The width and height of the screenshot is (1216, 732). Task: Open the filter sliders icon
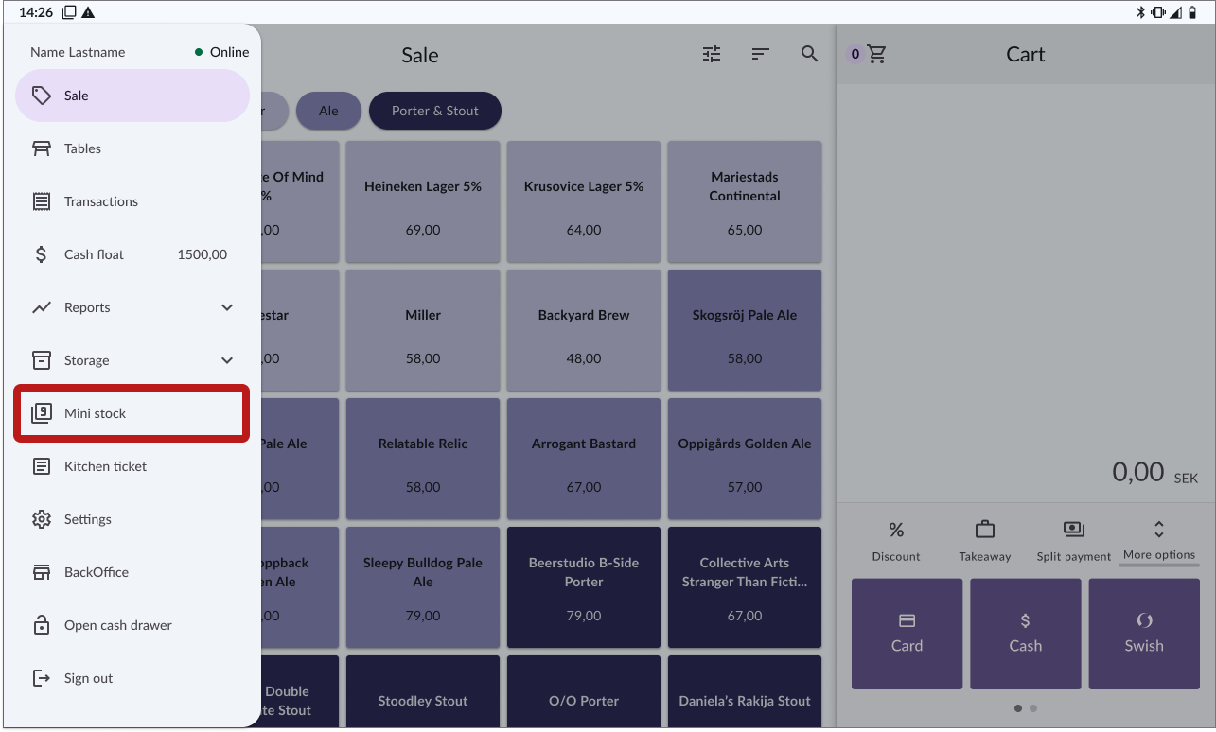pyautogui.click(x=712, y=54)
